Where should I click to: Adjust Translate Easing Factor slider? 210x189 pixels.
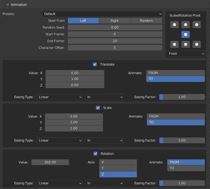[182, 97]
